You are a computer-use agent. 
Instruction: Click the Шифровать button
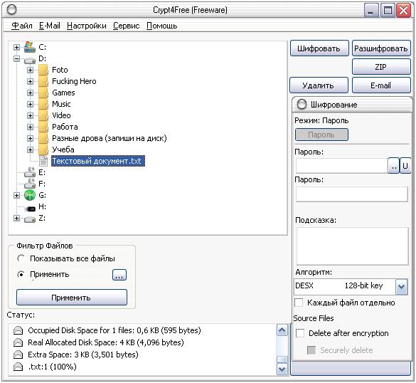tap(319, 48)
